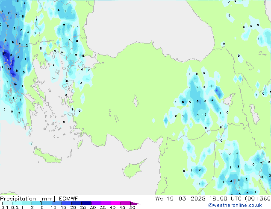Click the "13" precipitation value on map
Screen dimensions: 271x209
click(9, 69)
